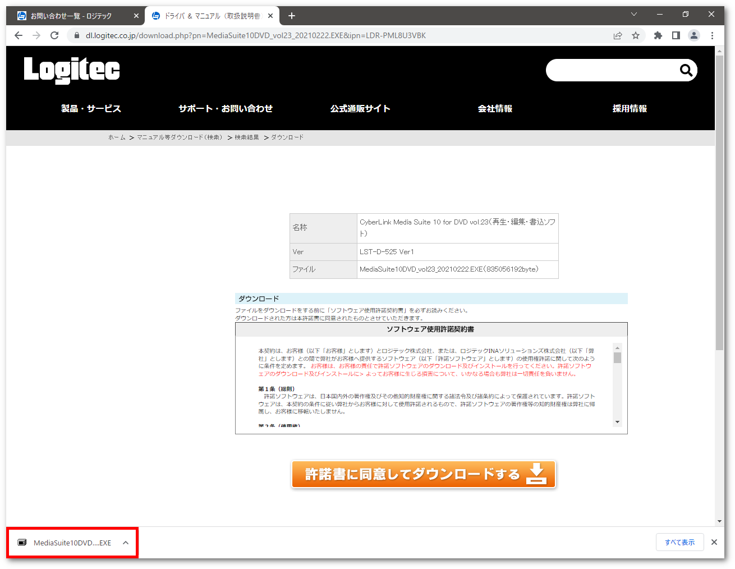The width and height of the screenshot is (735, 569).
Task: Open the Chrome profile avatar
Action: (694, 35)
